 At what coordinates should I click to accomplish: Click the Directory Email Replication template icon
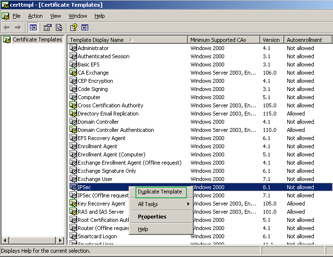73,113
